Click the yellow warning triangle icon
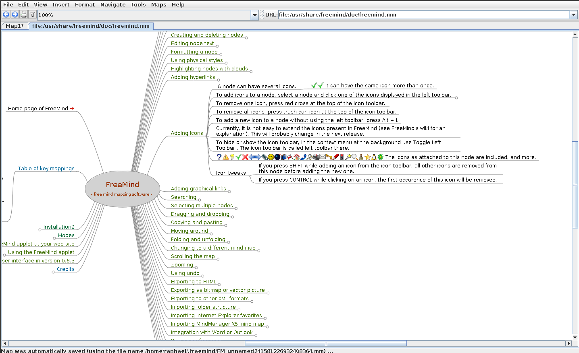The image size is (579, 353). 226,157
